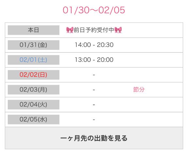
Task: Click the dash in the 02/05(水) row
Action: point(94,120)
